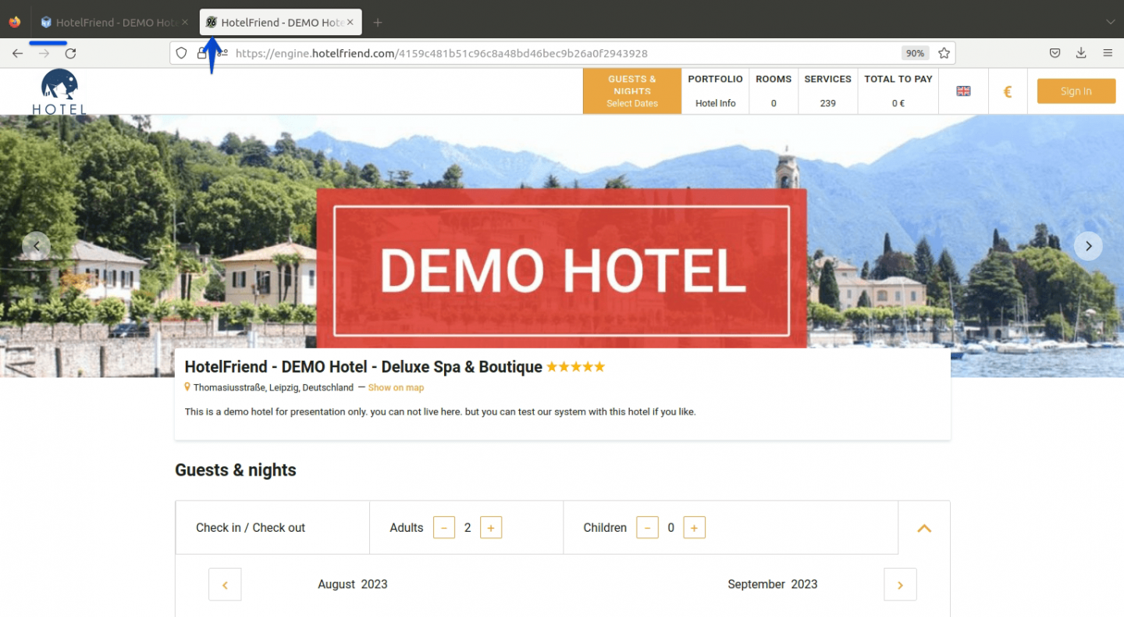Go back to the previous page

pos(17,53)
